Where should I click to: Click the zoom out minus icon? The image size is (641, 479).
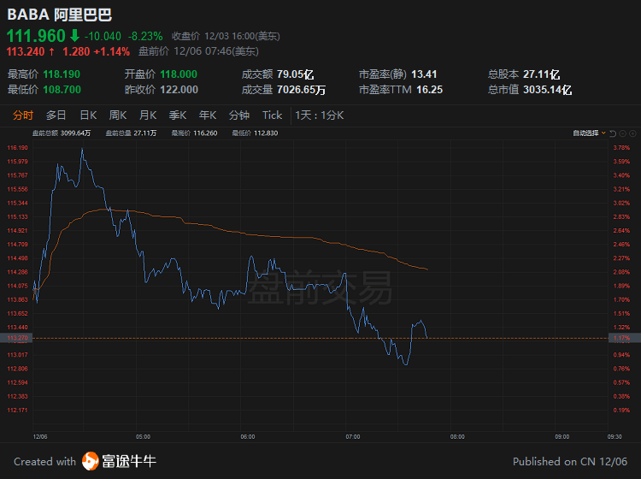click(622, 133)
